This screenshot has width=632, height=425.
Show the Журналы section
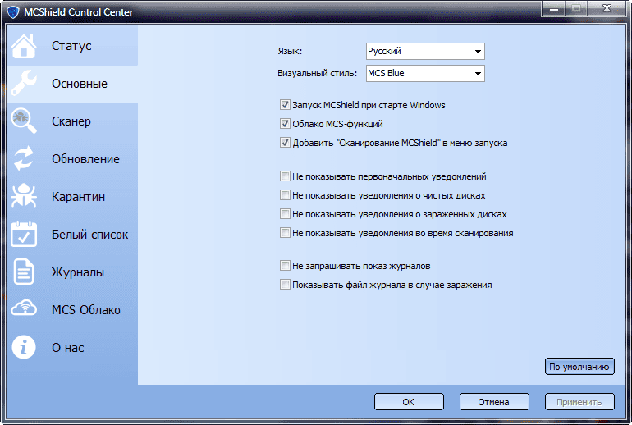coord(72,272)
